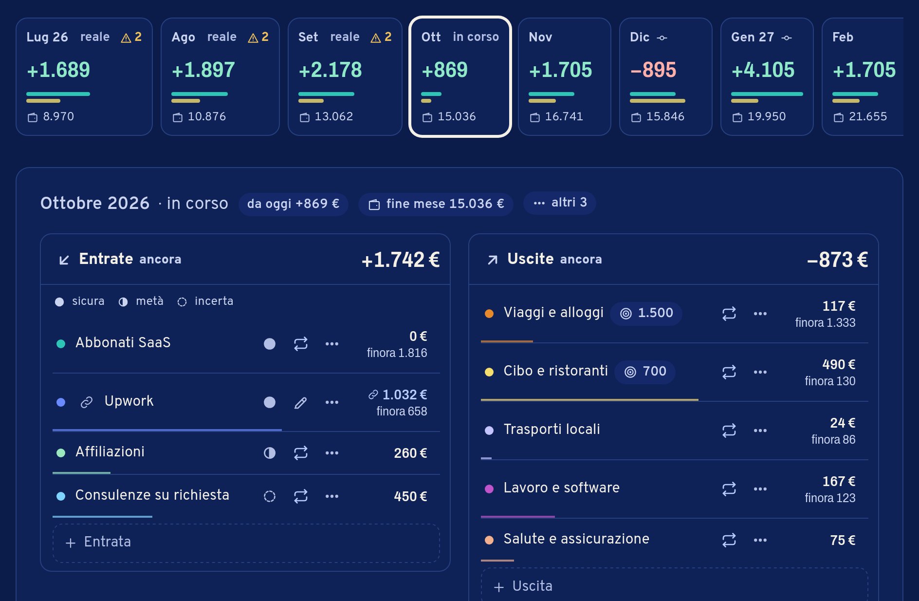Click the 'fine mese 15.036 €' chip
Image resolution: width=919 pixels, height=601 pixels.
(436, 204)
